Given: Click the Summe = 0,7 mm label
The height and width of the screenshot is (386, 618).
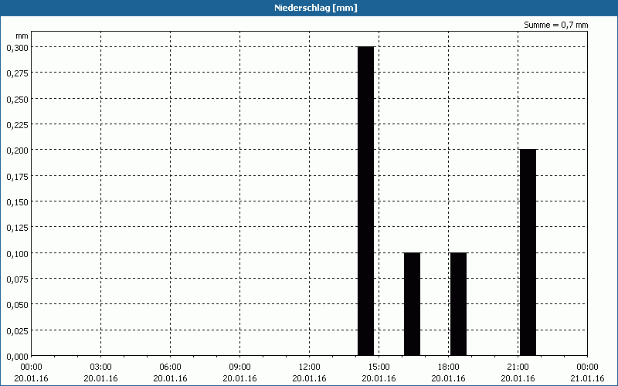Looking at the screenshot, I should 555,25.
